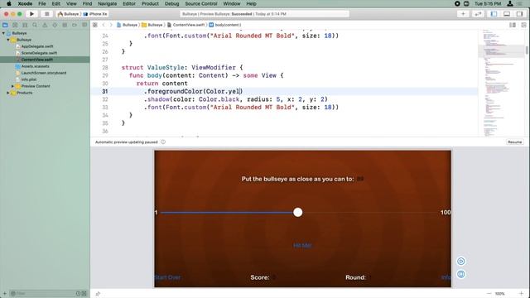
Task: Add editor on right
Action: [523, 25]
